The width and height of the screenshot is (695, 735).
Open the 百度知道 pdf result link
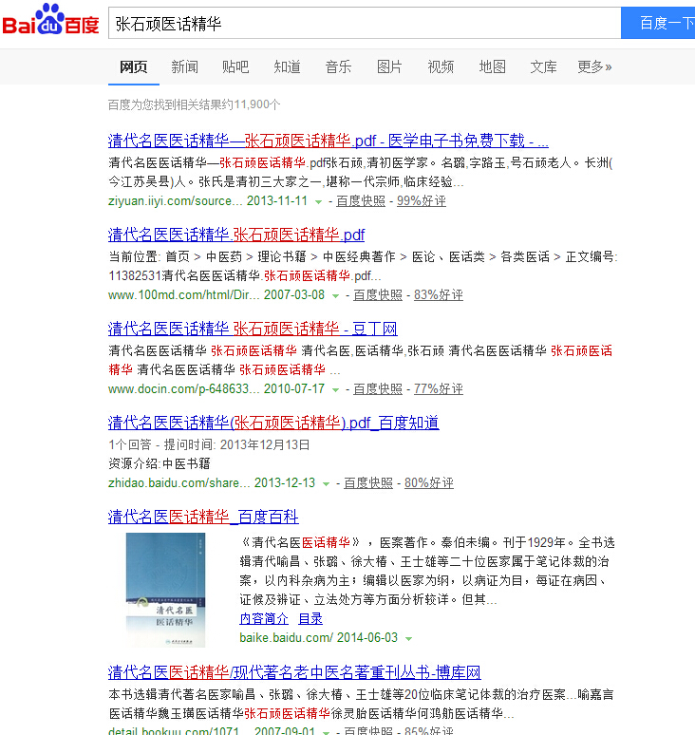273,423
